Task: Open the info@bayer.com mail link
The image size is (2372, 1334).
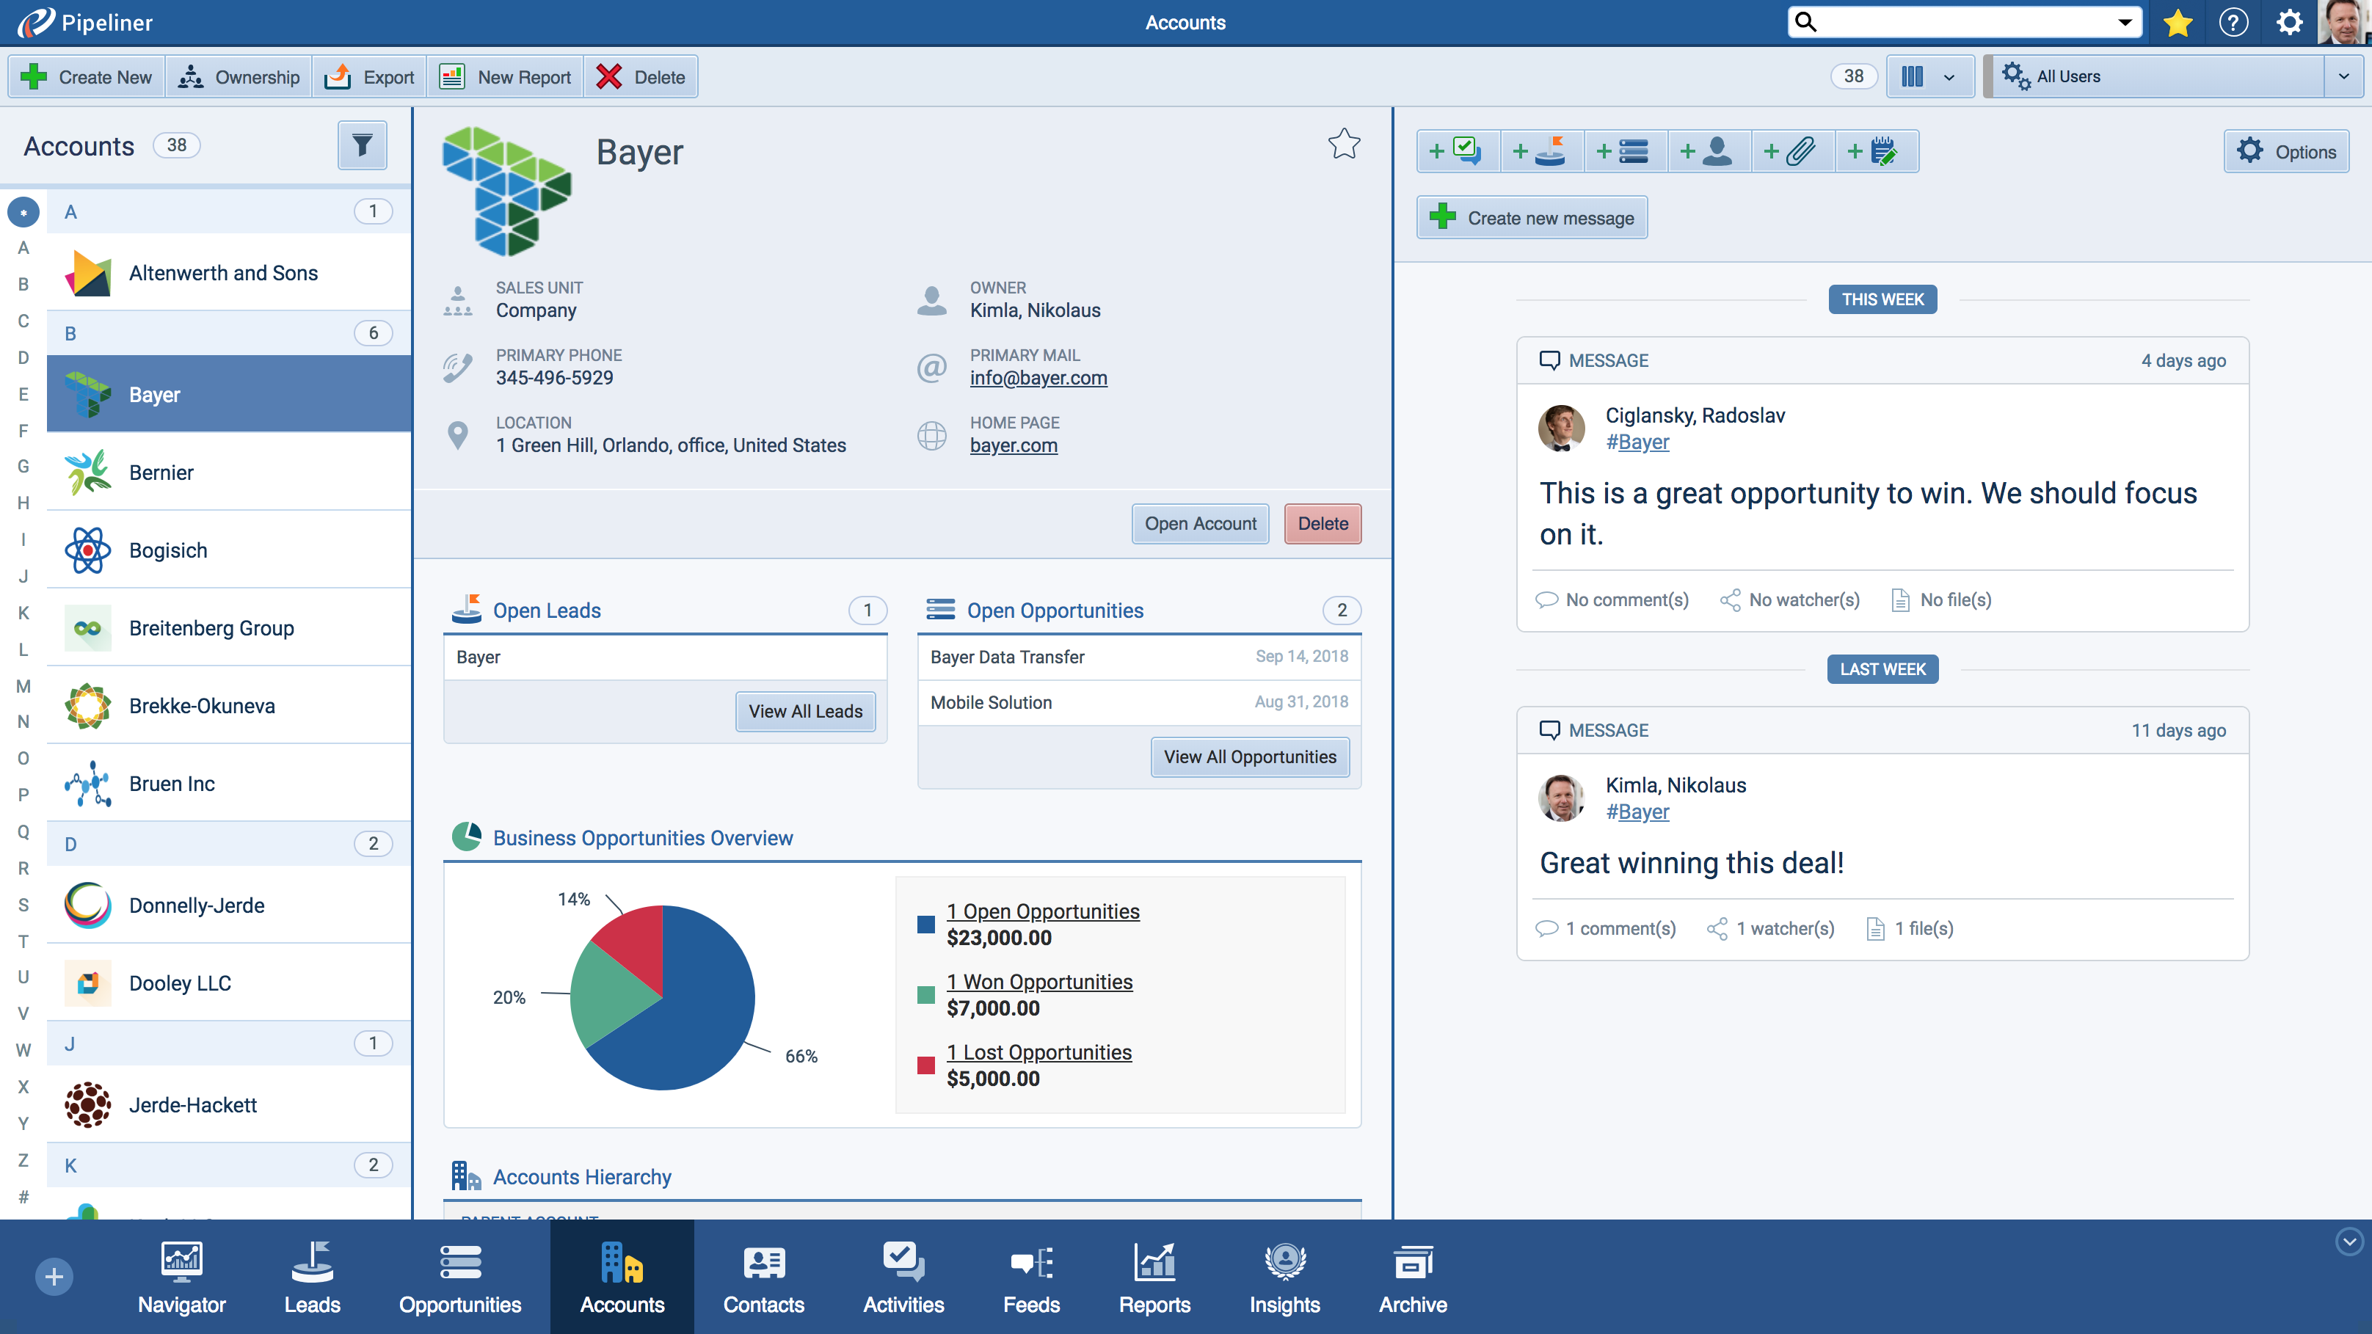Action: point(1038,377)
